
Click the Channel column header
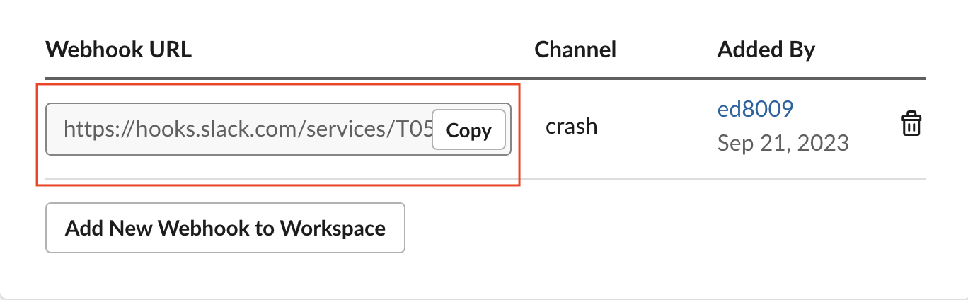point(575,50)
